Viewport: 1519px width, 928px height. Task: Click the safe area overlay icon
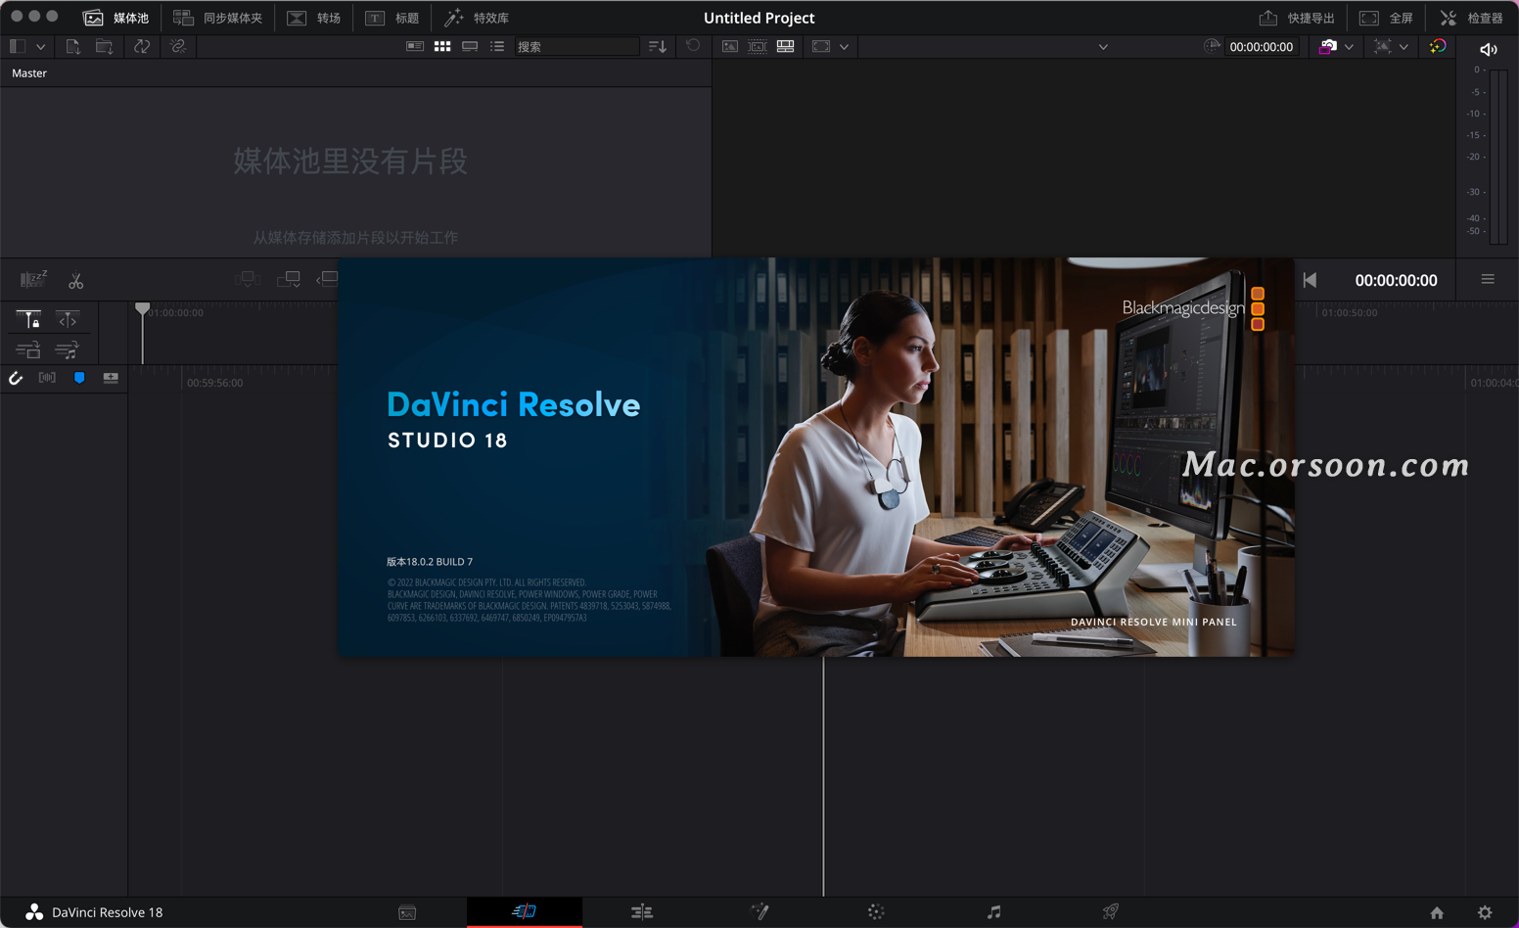pos(821,46)
